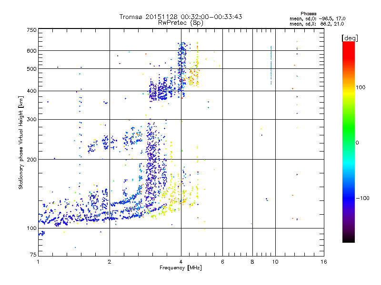Click the orange-yellow echo cluster near 450 km
Viewport: 381px width, 285px height.
[x=194, y=77]
